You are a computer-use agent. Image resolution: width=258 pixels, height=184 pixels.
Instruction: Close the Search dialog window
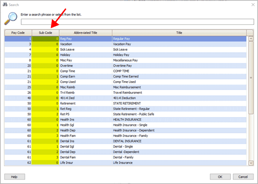pyautogui.click(x=253, y=4)
